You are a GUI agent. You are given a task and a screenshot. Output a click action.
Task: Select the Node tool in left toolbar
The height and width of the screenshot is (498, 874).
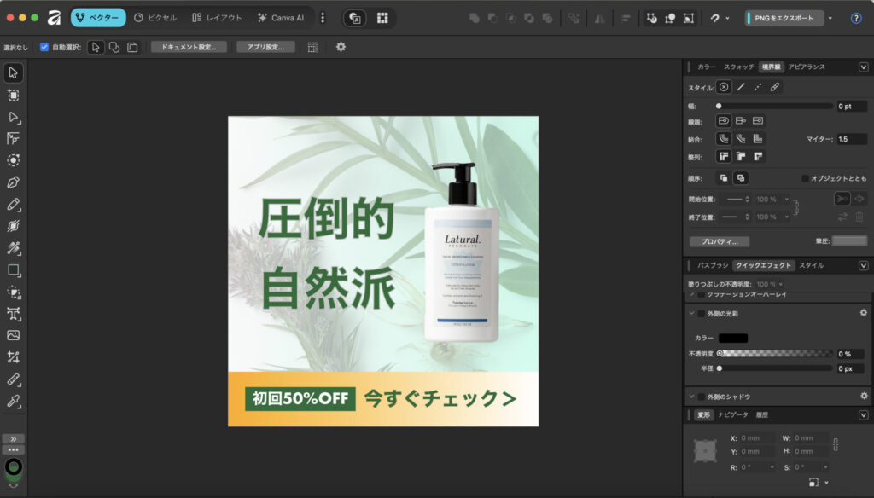pyautogui.click(x=14, y=117)
